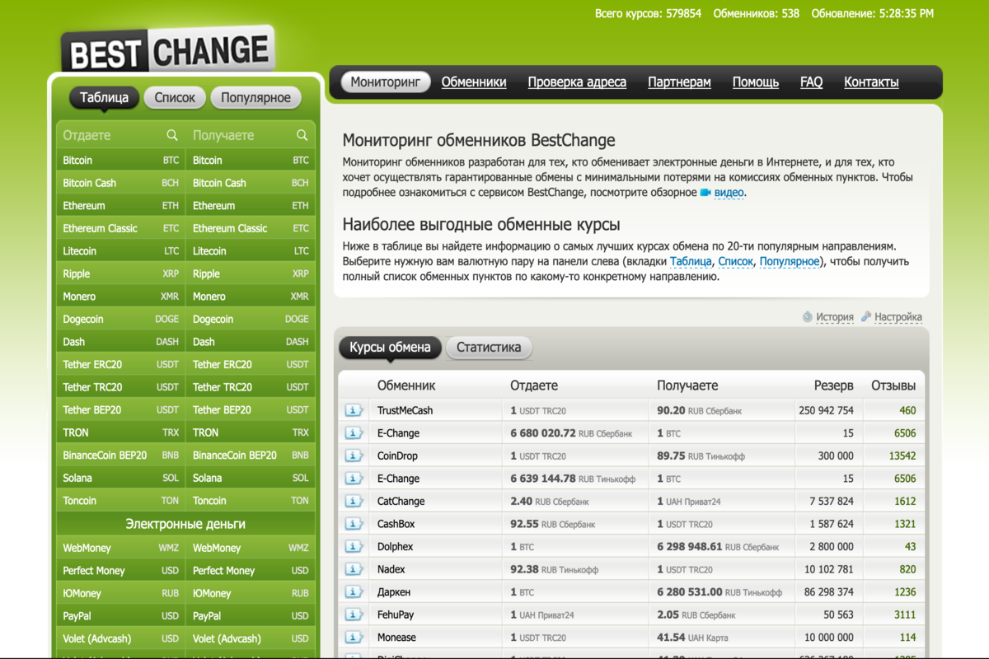This screenshot has width=989, height=659.
Task: Choose TRON in the Отдаете column
Action: tap(121, 432)
